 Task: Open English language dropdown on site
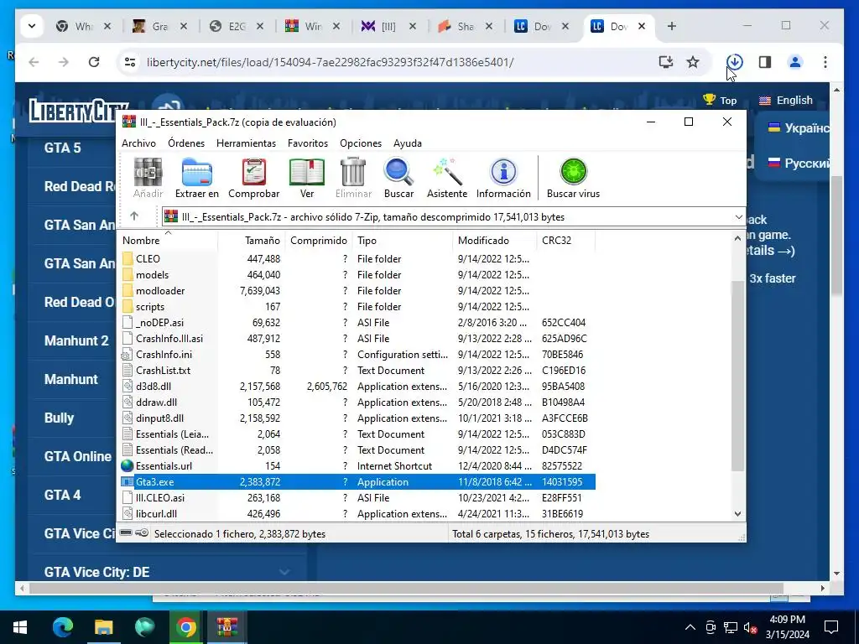[x=786, y=101]
